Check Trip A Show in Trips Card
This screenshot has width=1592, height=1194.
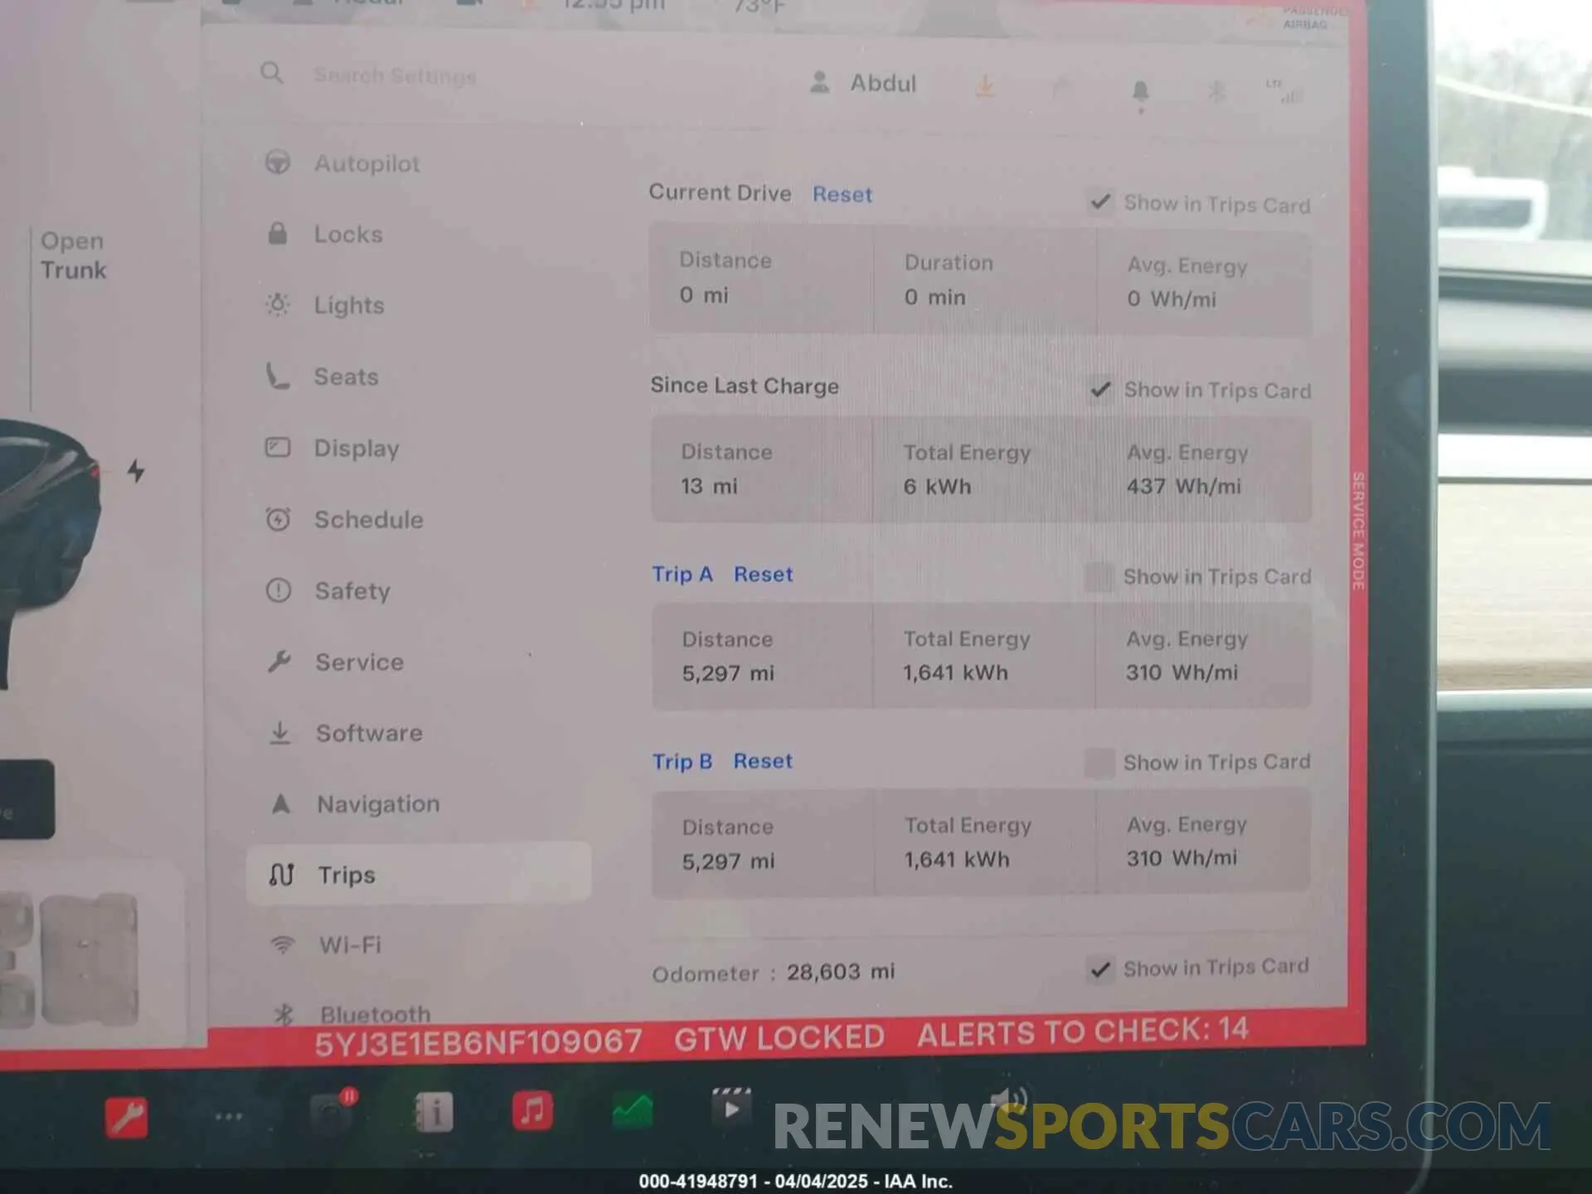click(1099, 576)
